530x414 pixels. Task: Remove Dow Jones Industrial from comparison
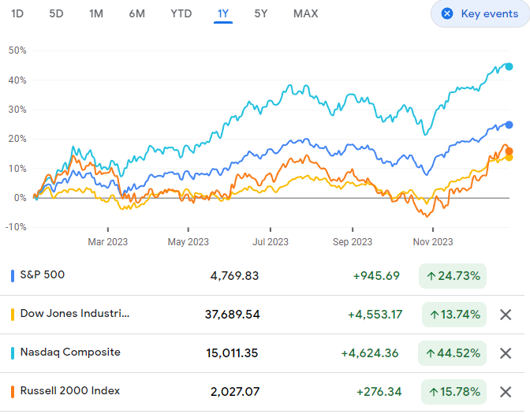point(506,315)
